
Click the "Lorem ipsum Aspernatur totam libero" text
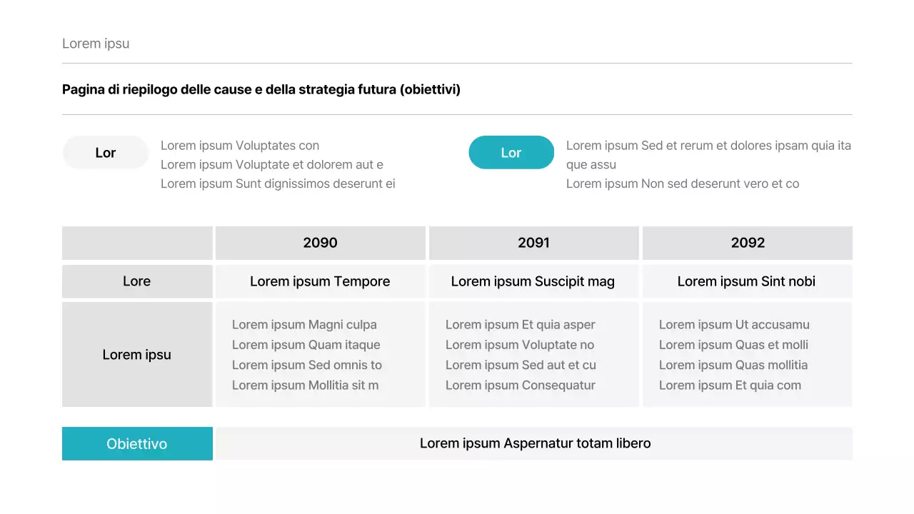coord(535,443)
